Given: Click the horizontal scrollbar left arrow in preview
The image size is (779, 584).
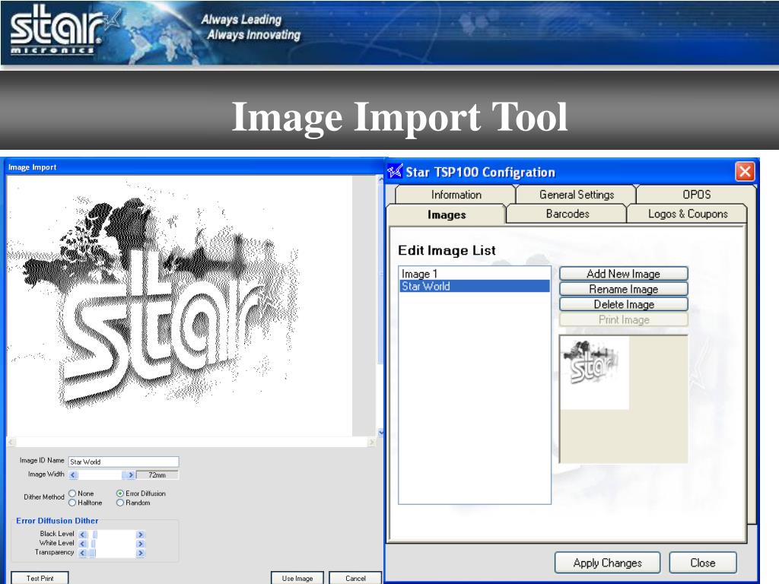Looking at the screenshot, I should click(x=11, y=442).
